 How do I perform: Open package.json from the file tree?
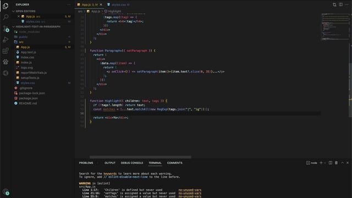(x=28, y=98)
